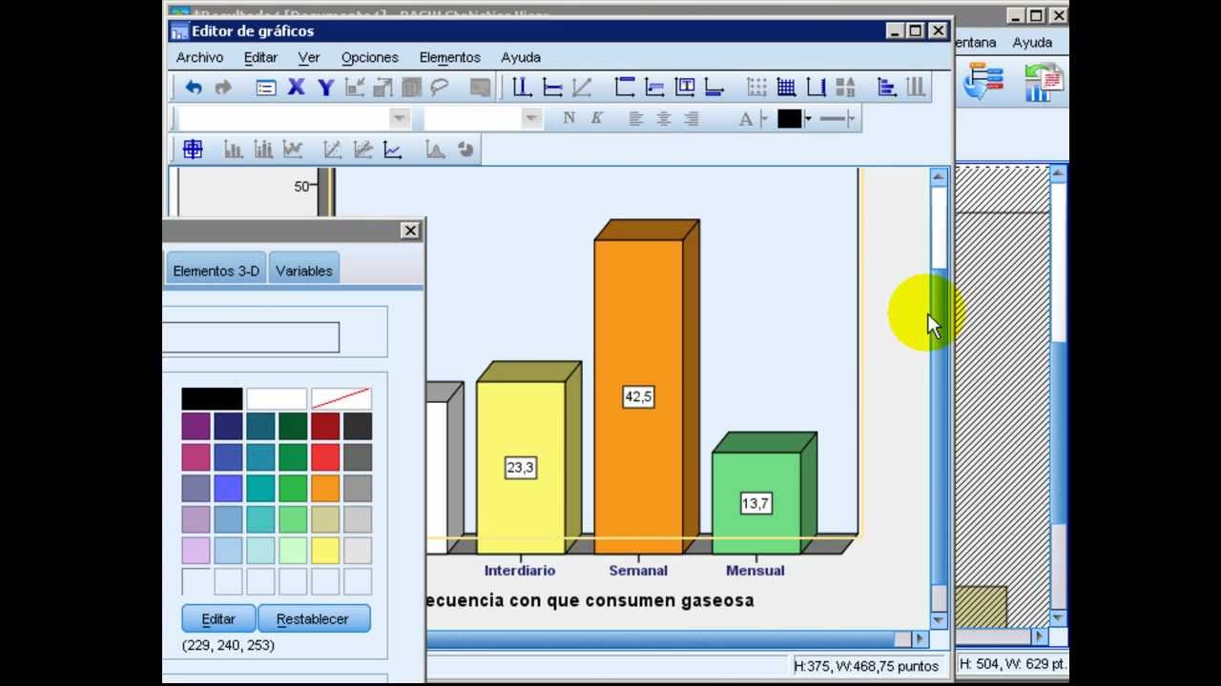
Task: Align text left
Action: 636,119
